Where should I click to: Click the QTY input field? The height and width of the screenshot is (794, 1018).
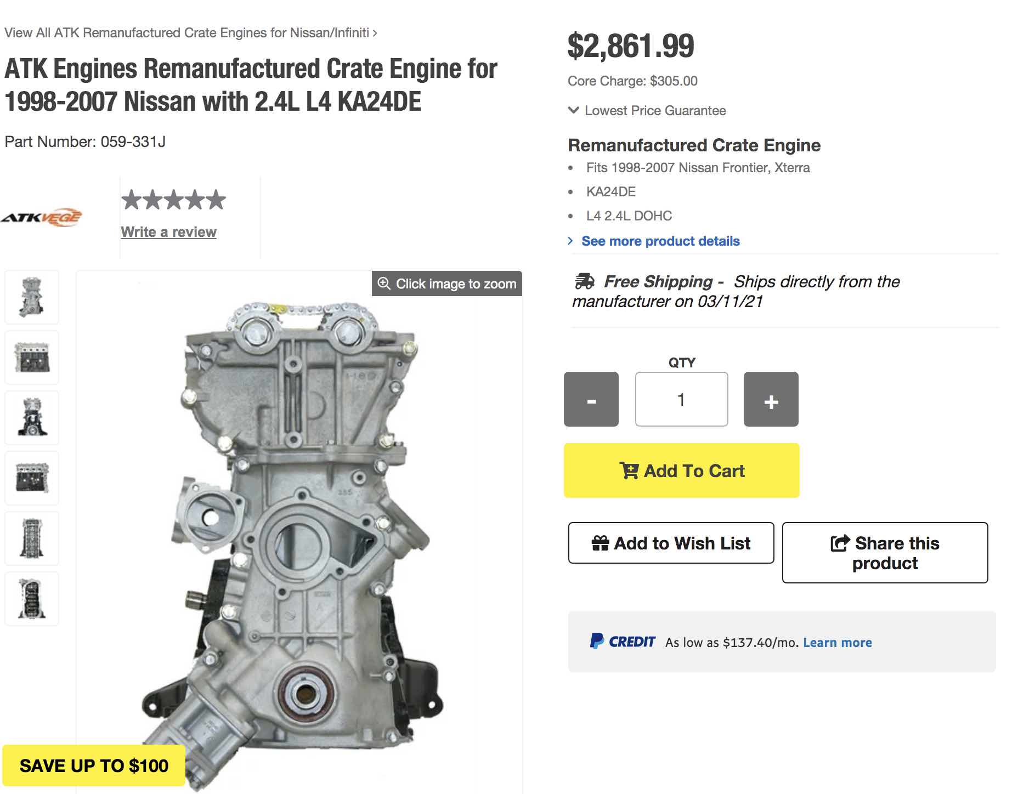tap(681, 399)
